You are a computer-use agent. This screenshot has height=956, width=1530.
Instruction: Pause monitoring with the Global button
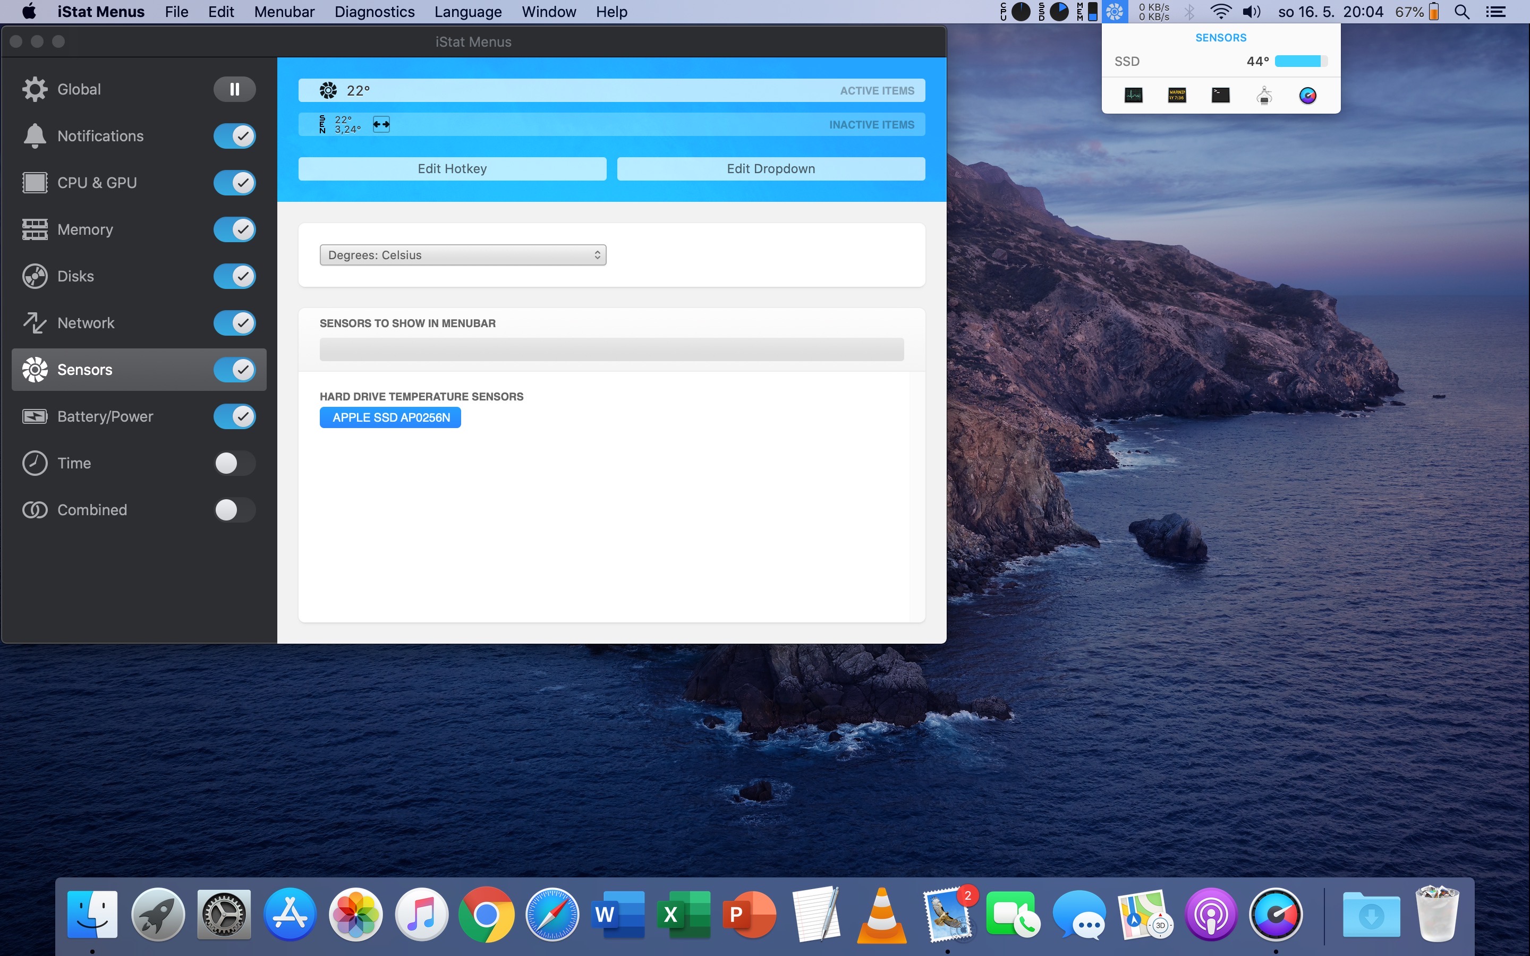point(235,89)
